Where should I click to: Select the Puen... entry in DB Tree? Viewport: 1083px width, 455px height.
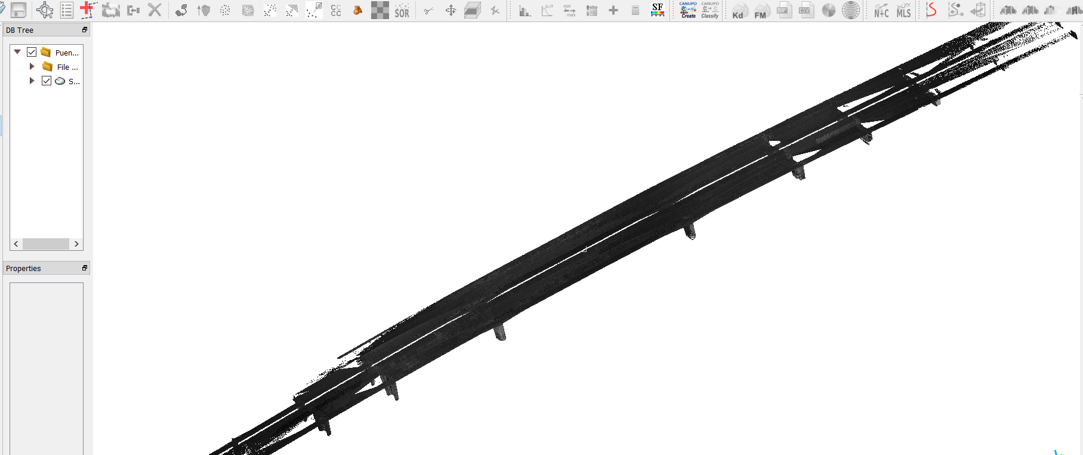point(66,53)
